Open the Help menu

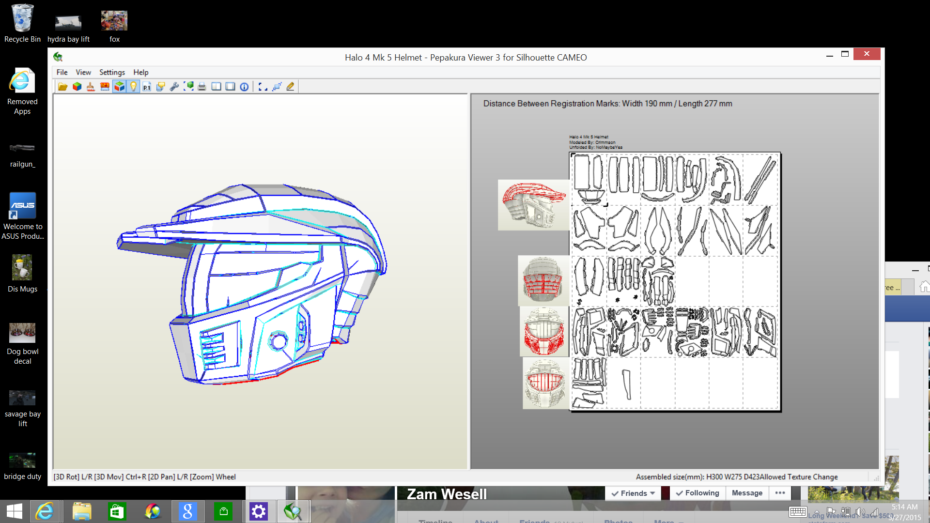pyautogui.click(x=141, y=72)
